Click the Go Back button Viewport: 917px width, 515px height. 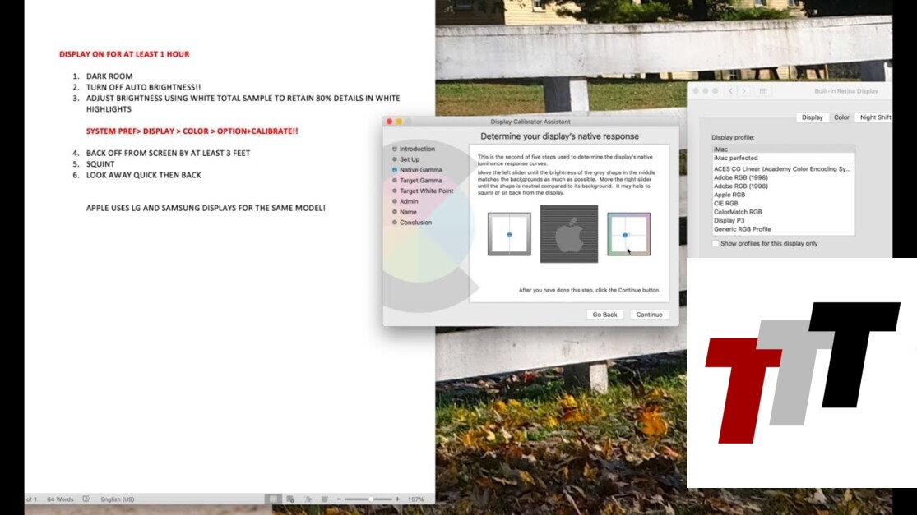[604, 315]
